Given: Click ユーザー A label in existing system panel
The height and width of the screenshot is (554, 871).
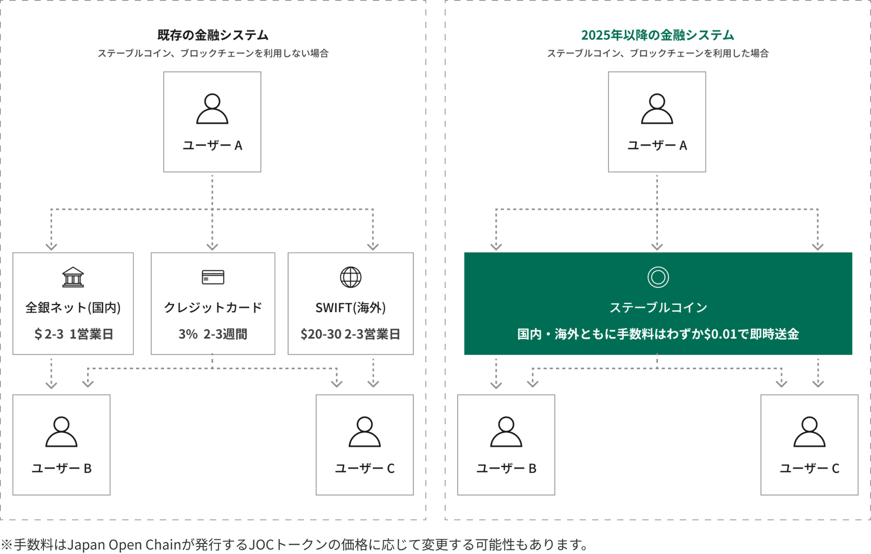Looking at the screenshot, I should 212,145.
